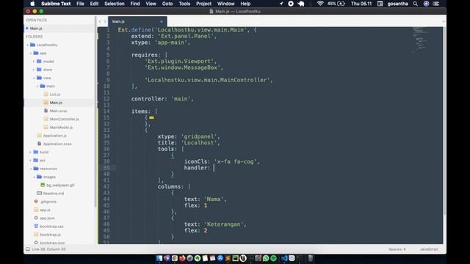Collapse the main folder

pyautogui.click(x=37, y=87)
